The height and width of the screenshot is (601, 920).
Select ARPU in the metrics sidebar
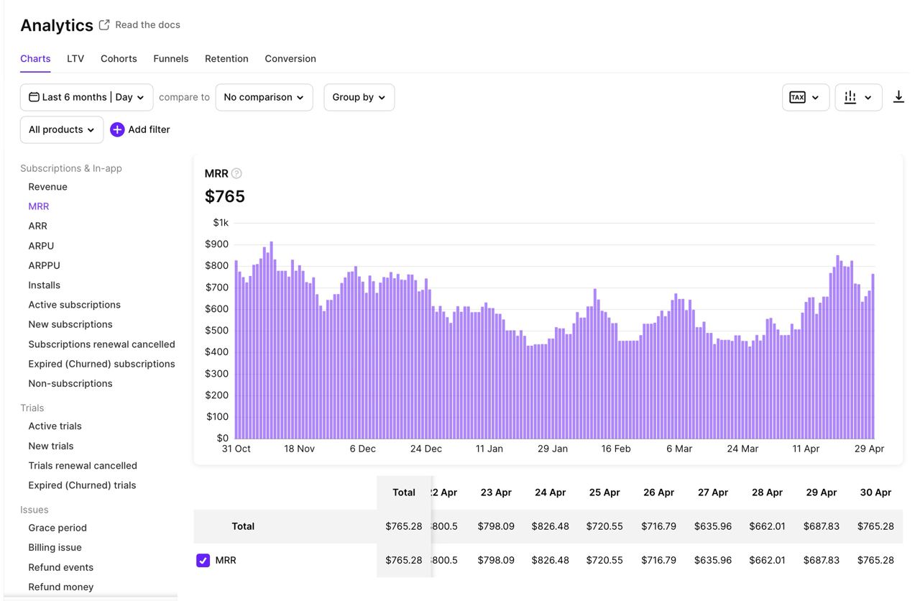point(41,245)
